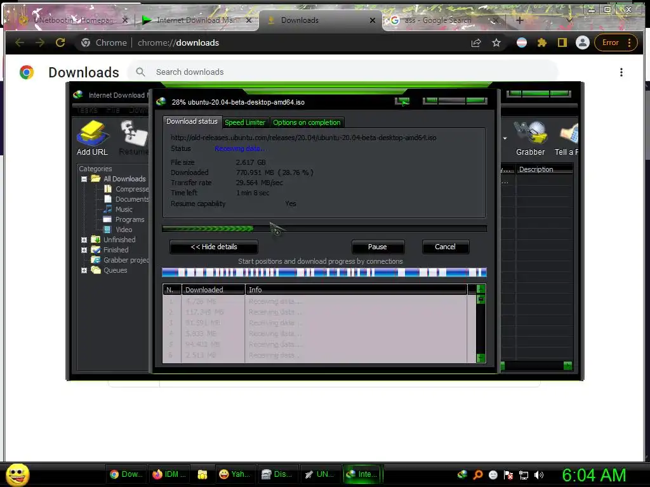
Task: Select the Music category
Action: click(118, 209)
